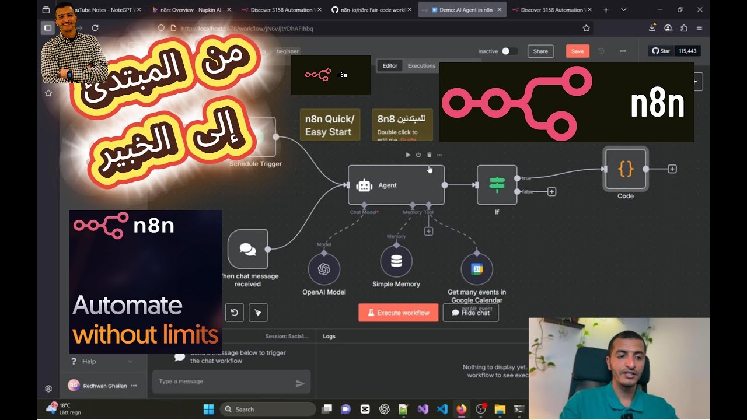
Task: Add a node after the Code node
Action: point(672,169)
